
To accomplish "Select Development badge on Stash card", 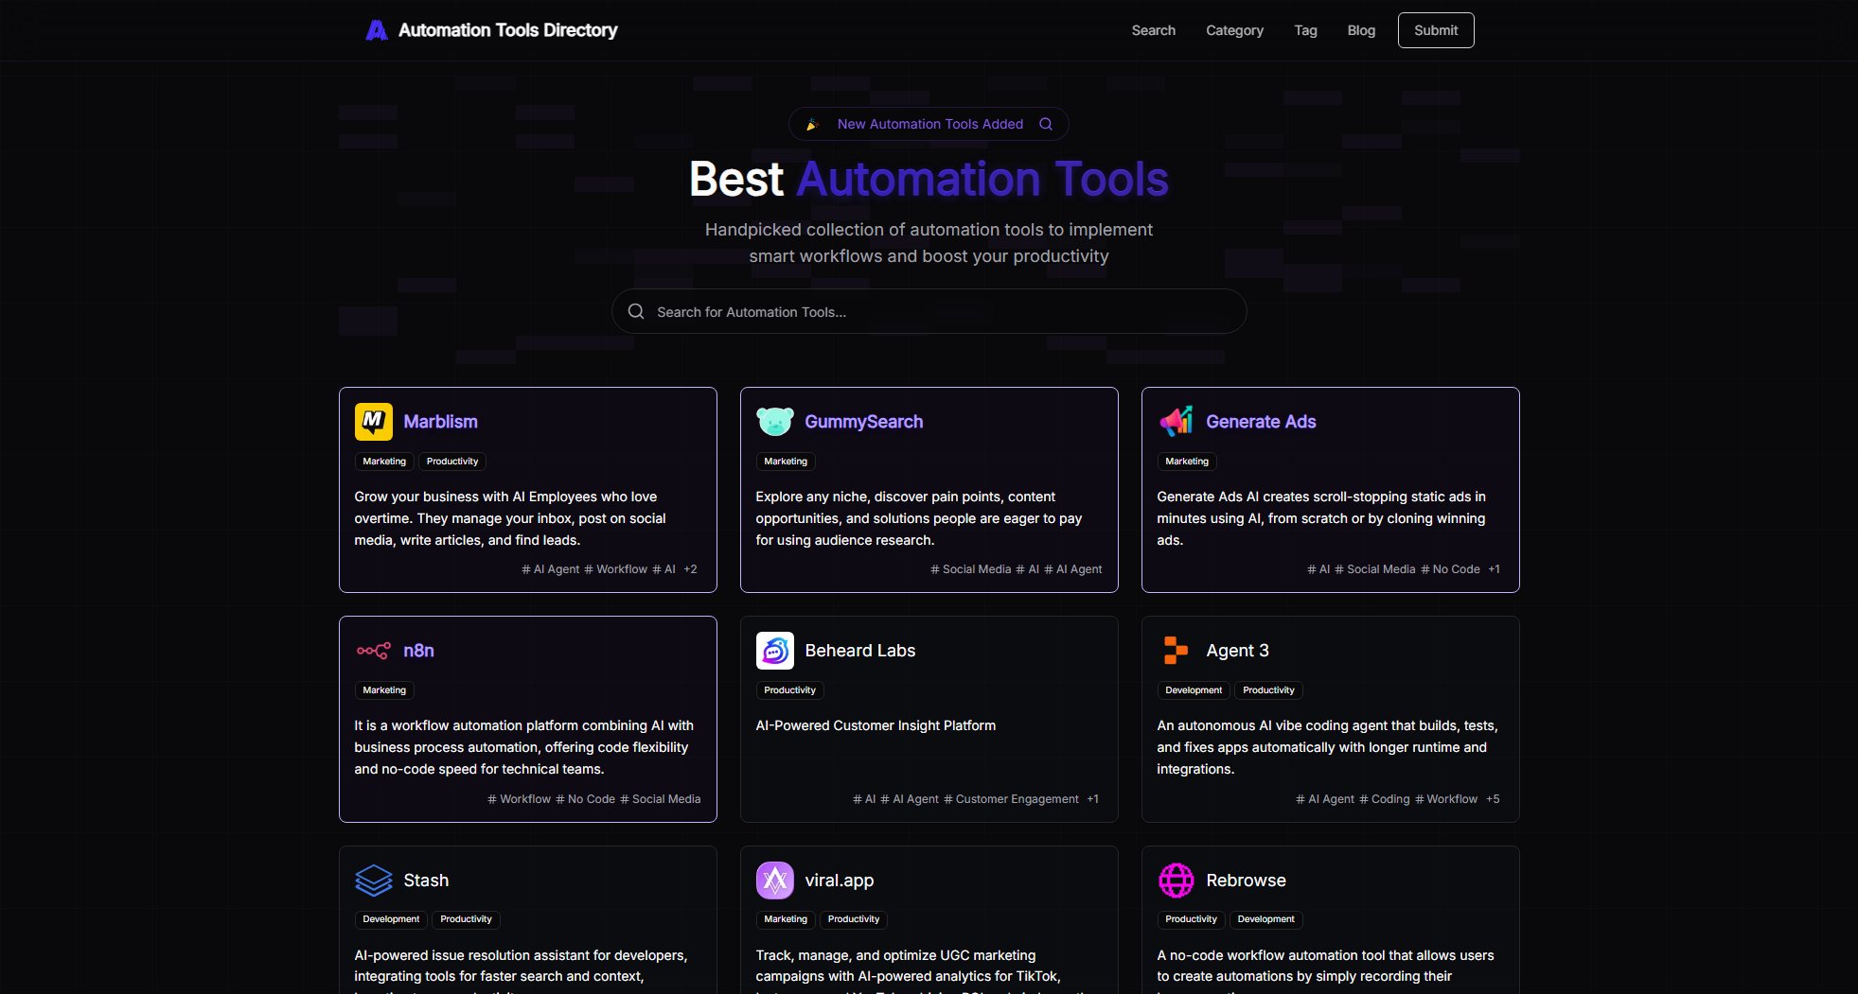I will pos(391,919).
